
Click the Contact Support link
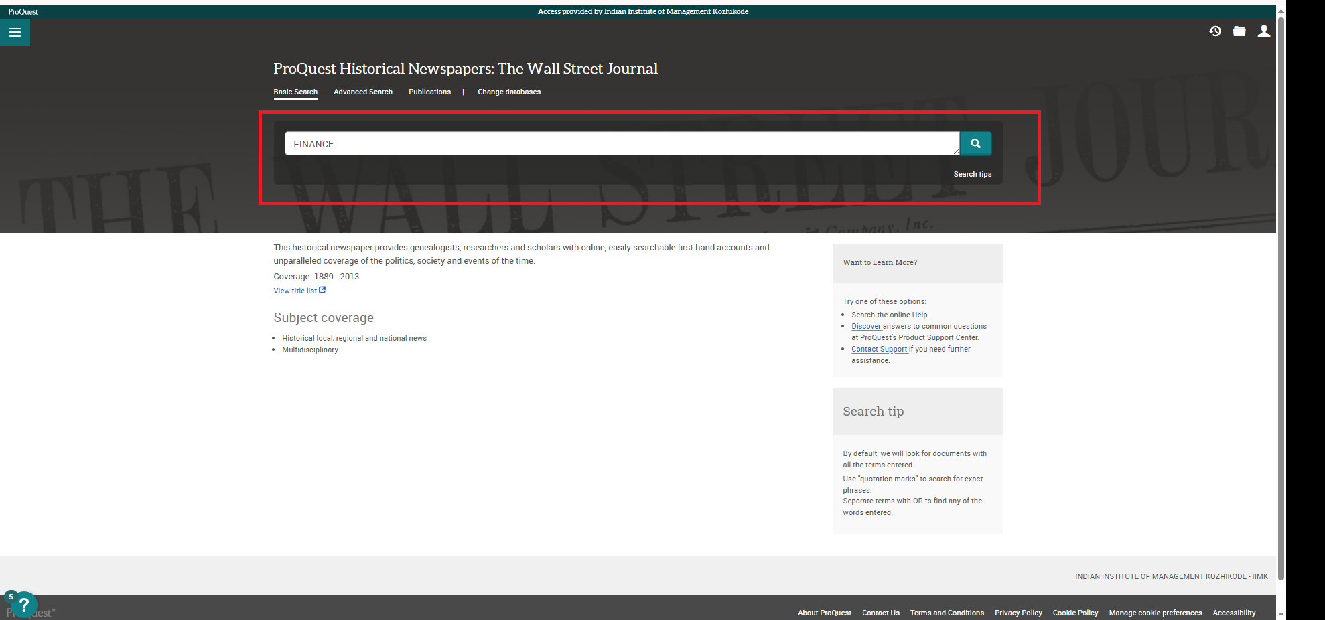coord(879,350)
